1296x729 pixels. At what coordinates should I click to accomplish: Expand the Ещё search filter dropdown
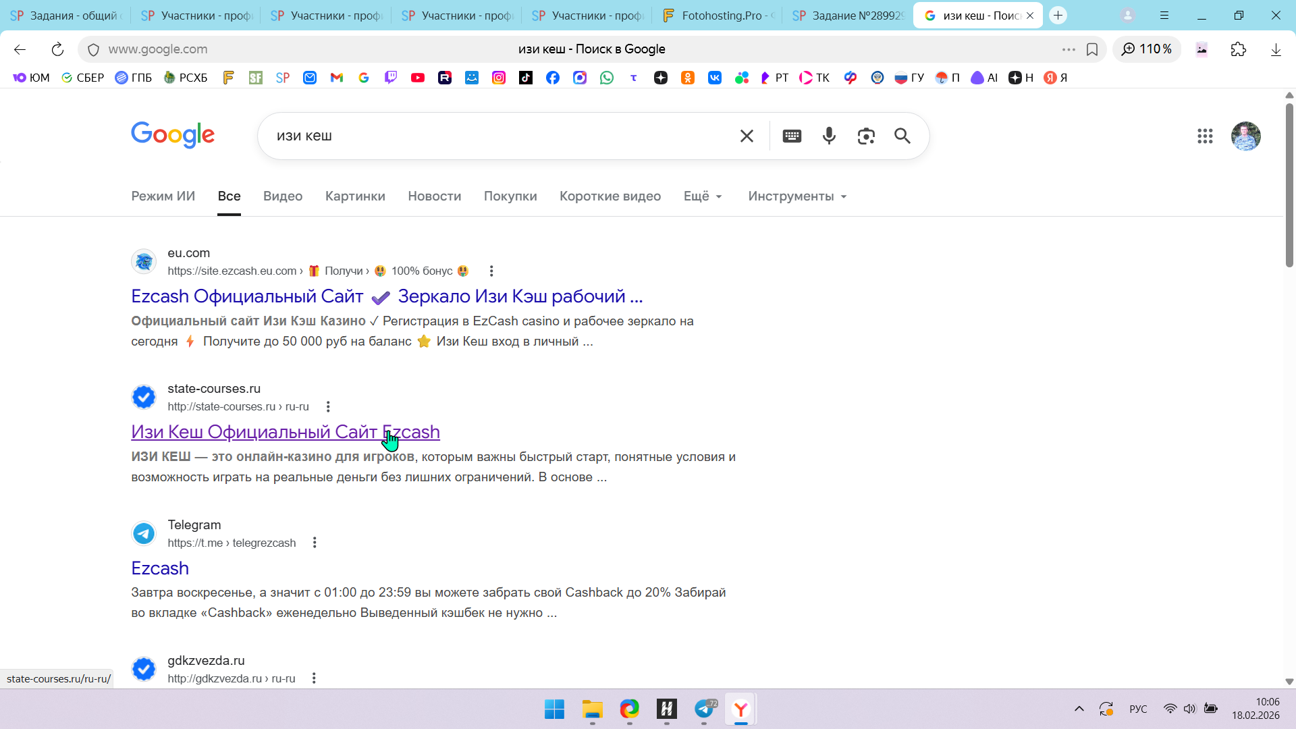coord(703,196)
